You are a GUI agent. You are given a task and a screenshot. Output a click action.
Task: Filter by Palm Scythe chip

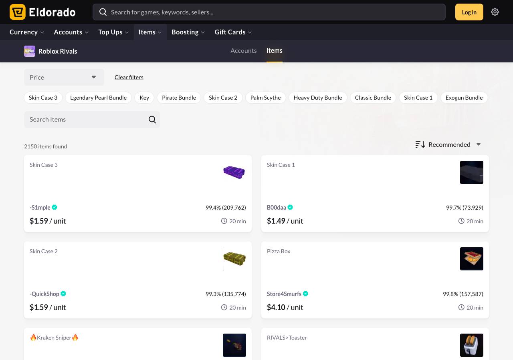coord(266,98)
